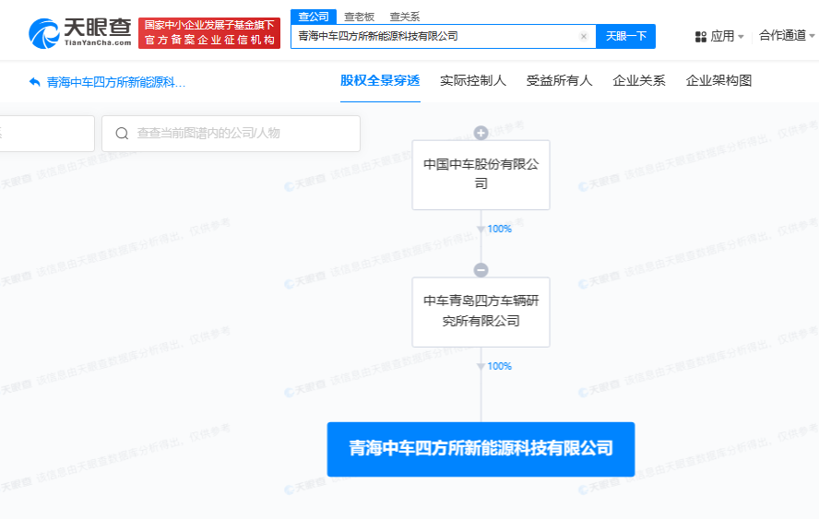This screenshot has width=819, height=519.
Task: Click the apps grid icon beside 应用
Action: tap(701, 37)
